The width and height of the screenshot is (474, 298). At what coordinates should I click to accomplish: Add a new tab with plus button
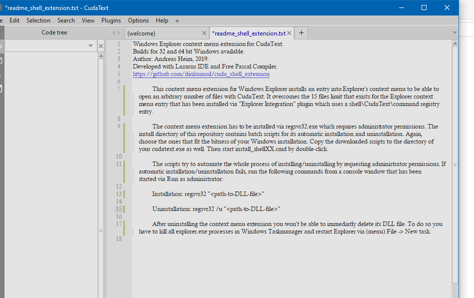pos(301,33)
